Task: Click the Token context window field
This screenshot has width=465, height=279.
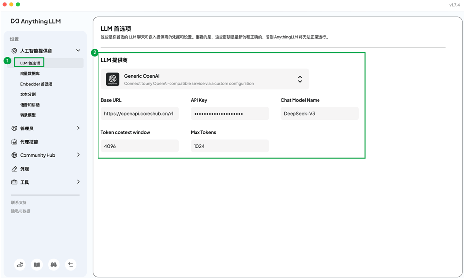Action: [140, 146]
